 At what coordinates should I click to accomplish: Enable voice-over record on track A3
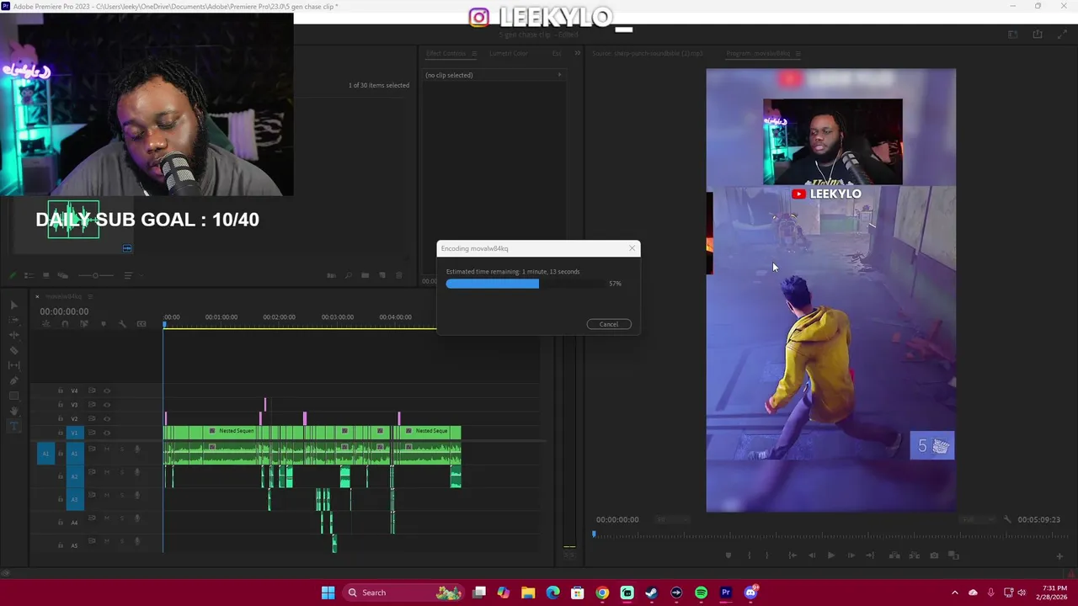click(x=137, y=495)
